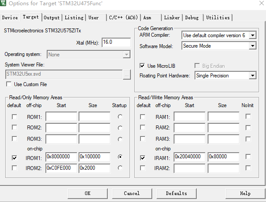Viewport: 266px width, 202px height.
Task: Click the disabled Operating system dropdown arrow
Action: click(126, 55)
